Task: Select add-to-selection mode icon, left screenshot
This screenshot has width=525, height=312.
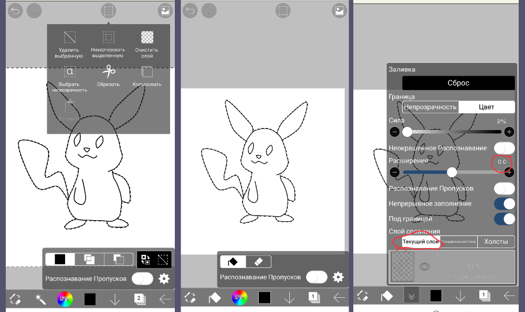Action: 89,259
